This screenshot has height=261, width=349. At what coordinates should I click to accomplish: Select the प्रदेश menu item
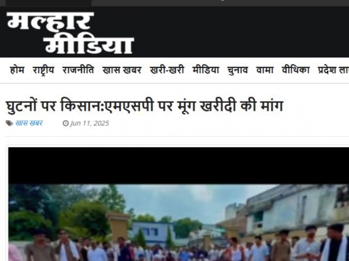[x=327, y=70]
